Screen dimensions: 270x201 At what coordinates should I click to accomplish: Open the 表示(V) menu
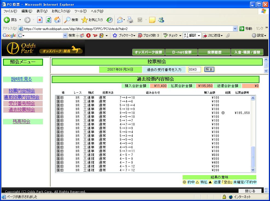pos(42,11)
